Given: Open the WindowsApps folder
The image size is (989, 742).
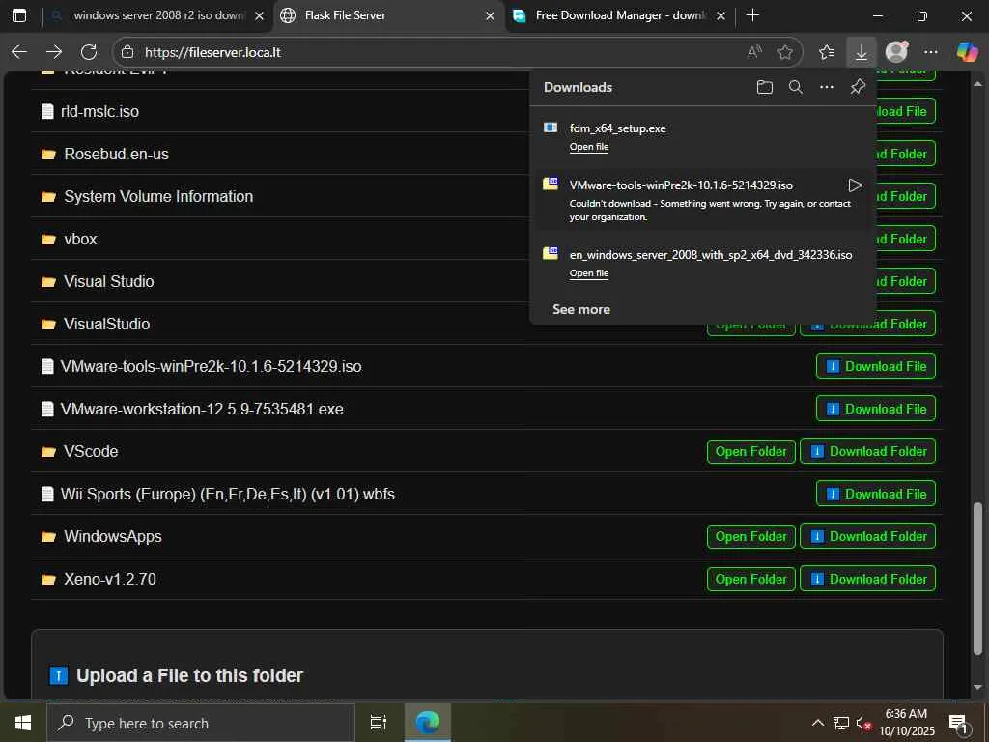Looking at the screenshot, I should pos(751,537).
